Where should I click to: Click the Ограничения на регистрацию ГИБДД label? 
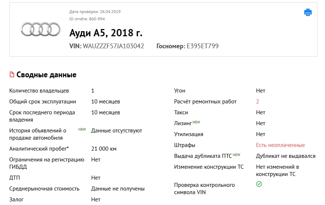47,163
